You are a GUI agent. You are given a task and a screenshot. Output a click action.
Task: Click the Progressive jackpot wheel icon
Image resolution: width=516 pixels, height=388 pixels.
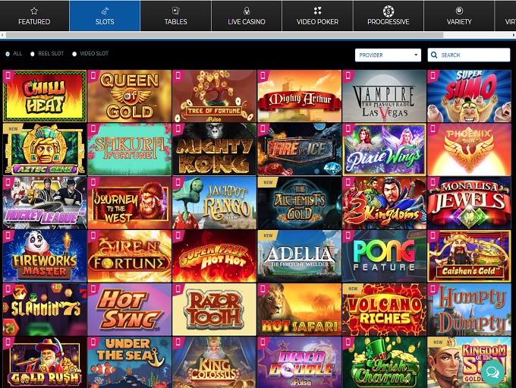[x=388, y=11]
